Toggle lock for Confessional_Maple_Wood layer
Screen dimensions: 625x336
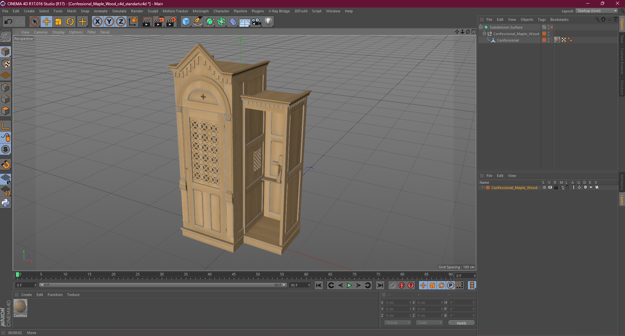[568, 187]
